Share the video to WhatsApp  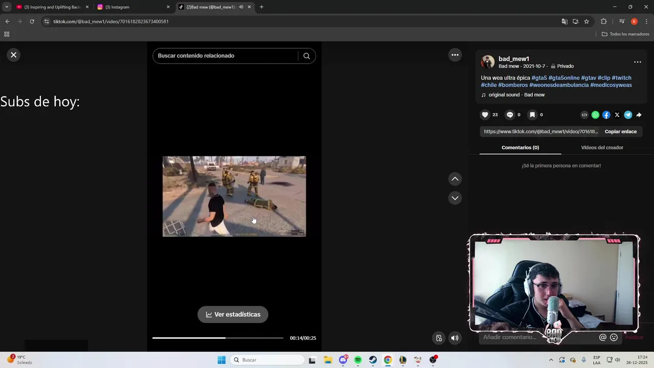click(595, 115)
